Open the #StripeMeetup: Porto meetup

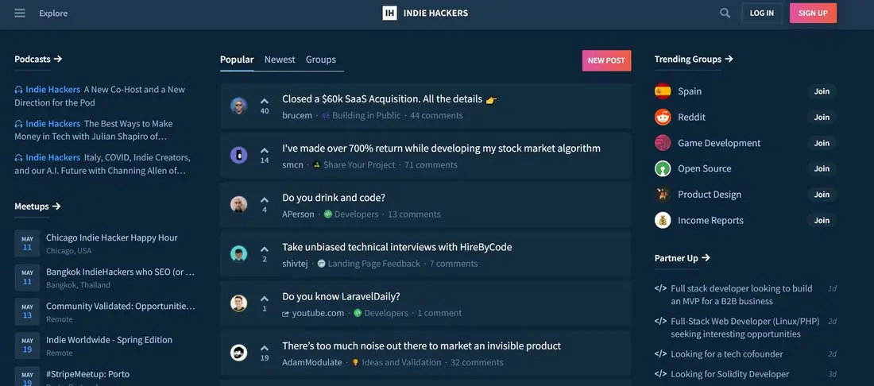pos(88,374)
